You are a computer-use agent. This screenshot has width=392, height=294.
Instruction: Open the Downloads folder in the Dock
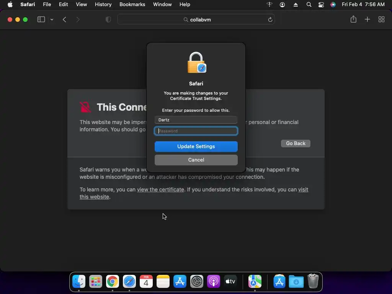[296, 281]
